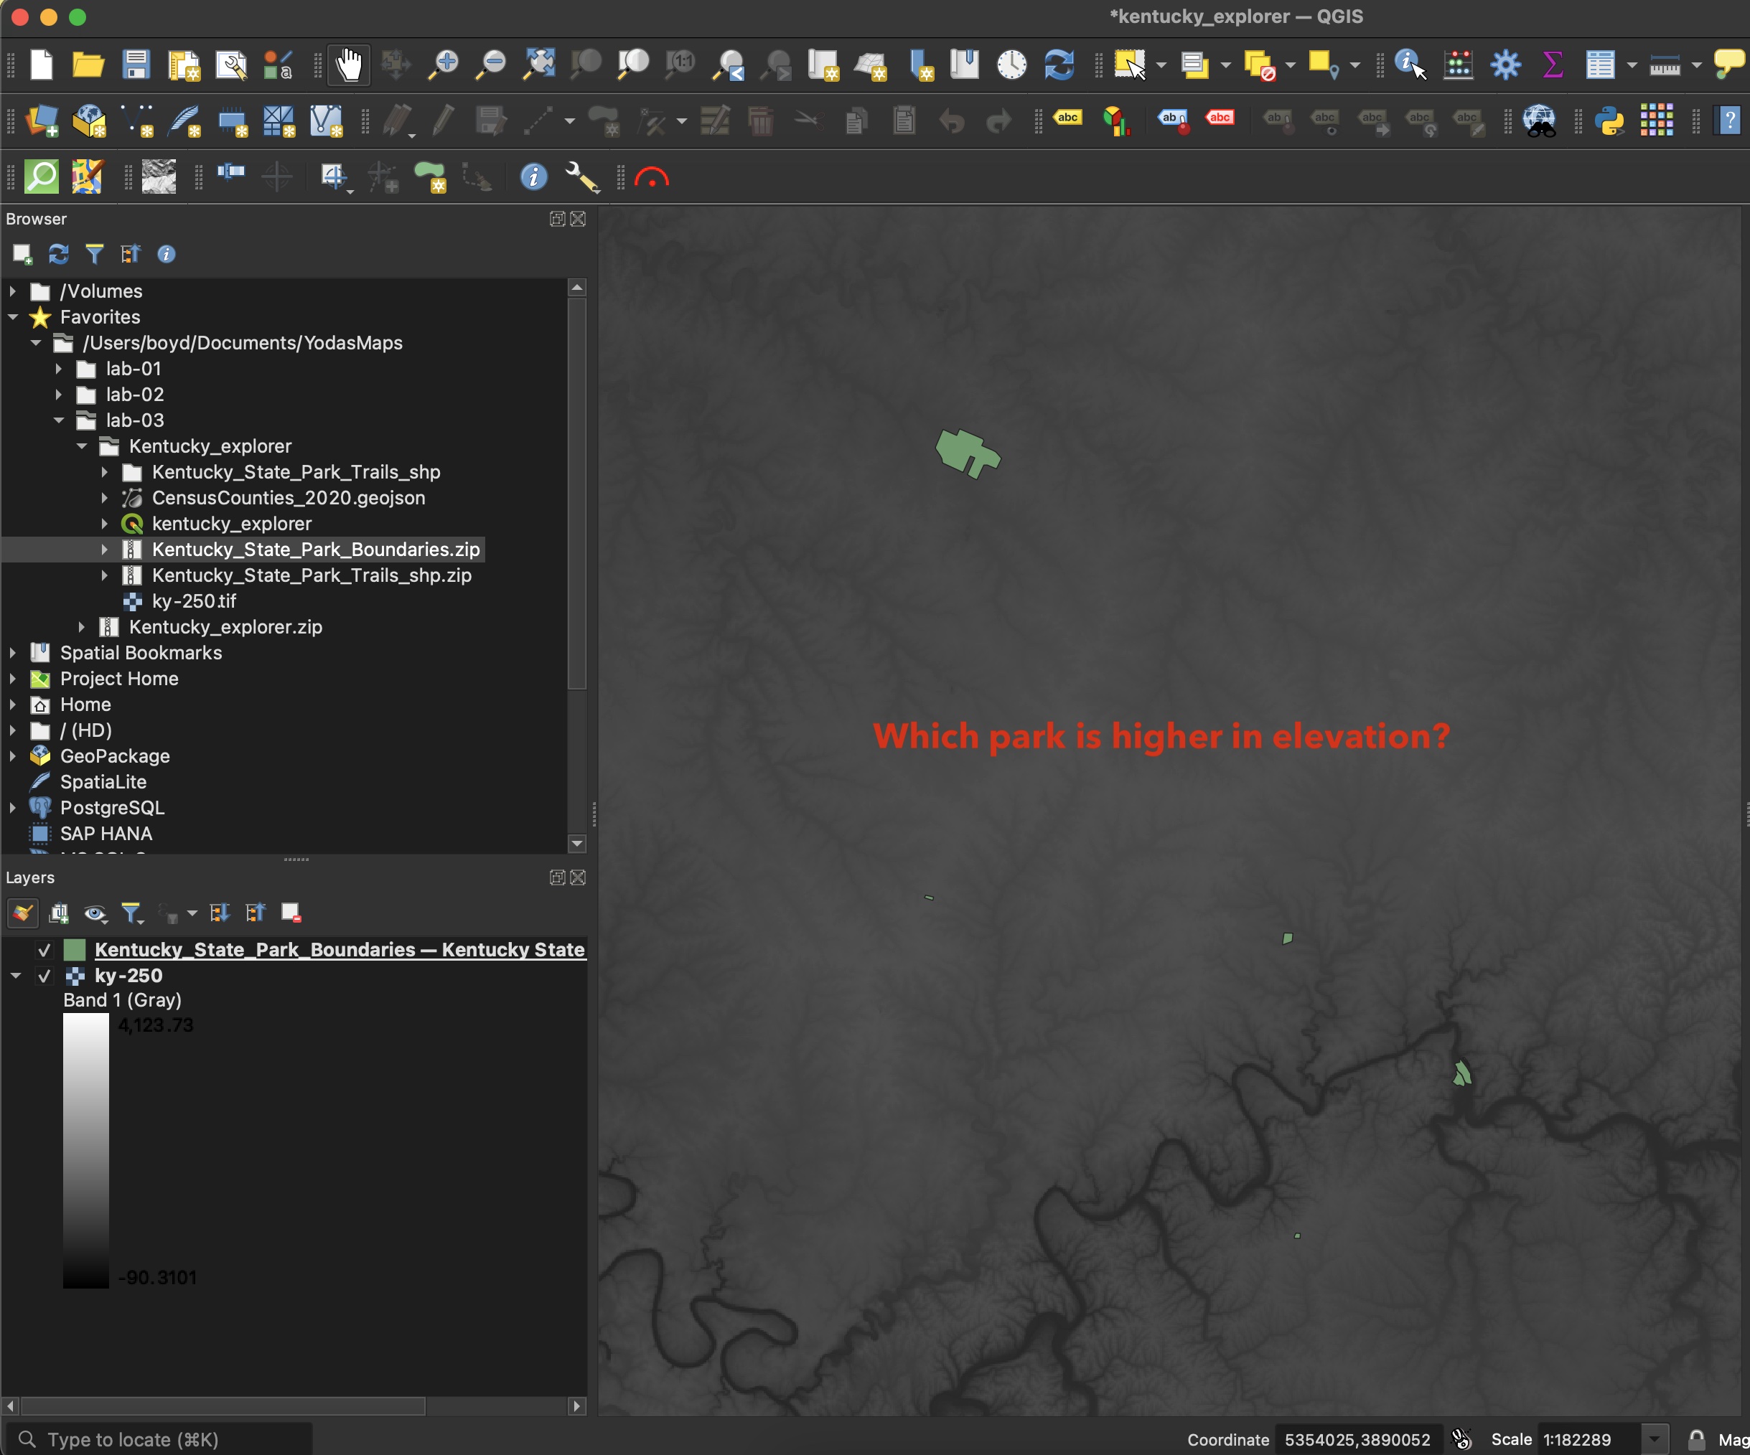
Task: Click the green QuickOSM magnifier plugin icon
Action: (x=41, y=176)
